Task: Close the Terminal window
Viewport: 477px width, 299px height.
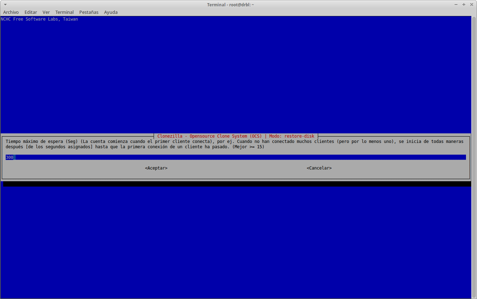Action: click(471, 4)
